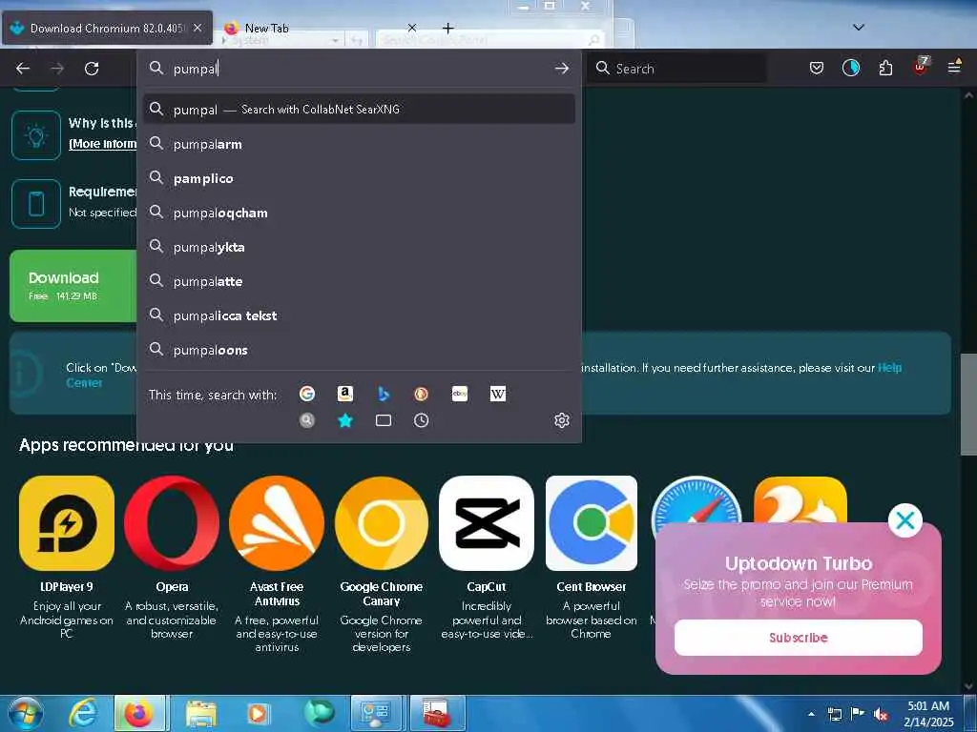Search bookmarks using the star icon
Screen dimensions: 977x732
coord(345,420)
